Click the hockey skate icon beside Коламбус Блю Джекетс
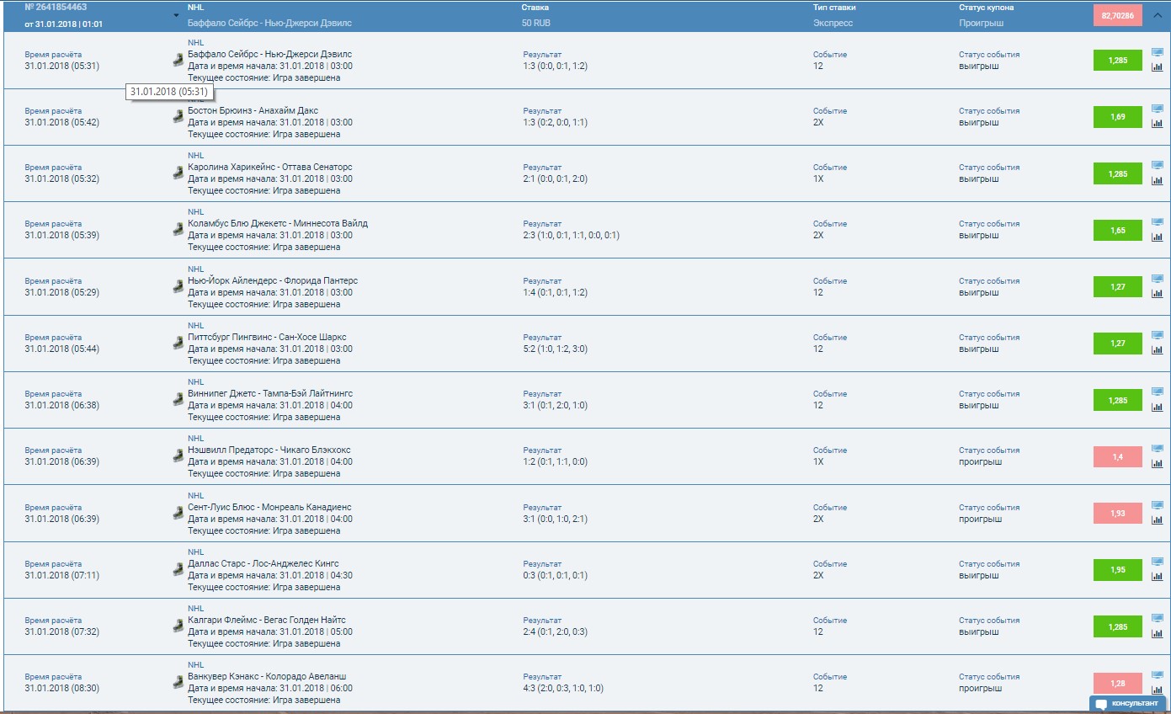 (x=178, y=229)
